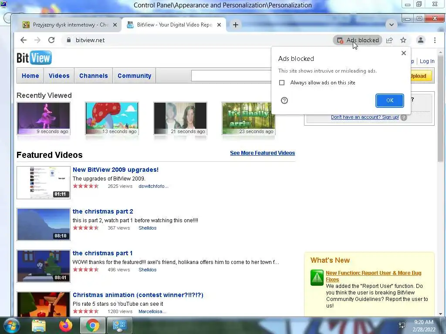The height and width of the screenshot is (334, 446).
Task: Click the yellow Upload button
Action: (421, 76)
